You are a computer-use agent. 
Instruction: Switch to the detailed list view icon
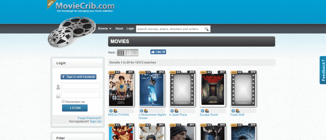128,53
